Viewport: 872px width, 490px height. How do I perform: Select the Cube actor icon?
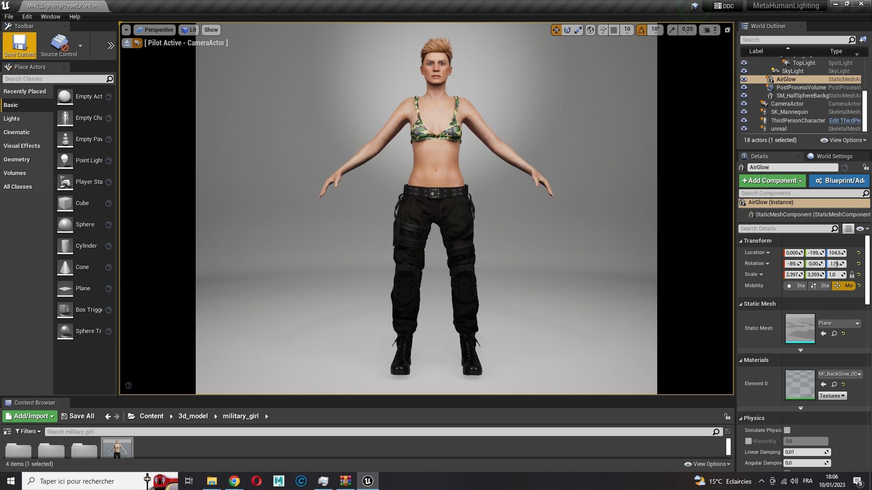tap(65, 203)
